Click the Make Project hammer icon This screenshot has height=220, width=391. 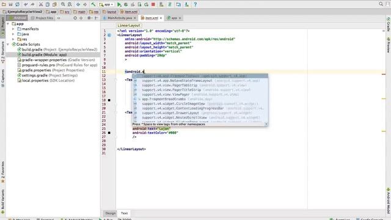[93, 4]
